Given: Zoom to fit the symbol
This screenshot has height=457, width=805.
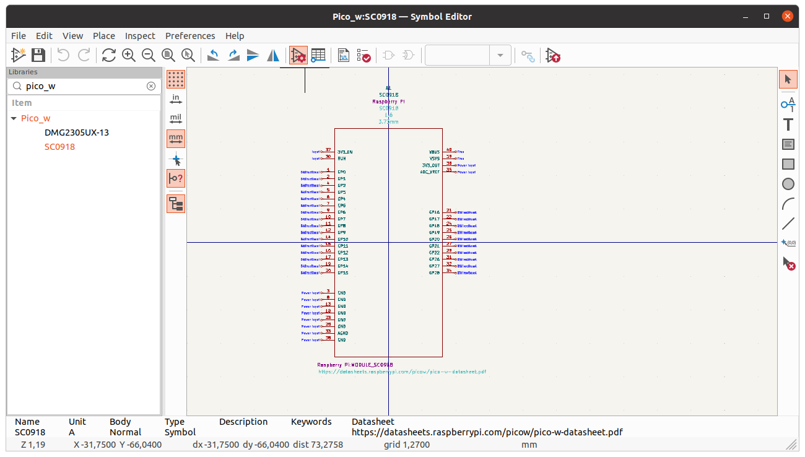Looking at the screenshot, I should [x=168, y=55].
